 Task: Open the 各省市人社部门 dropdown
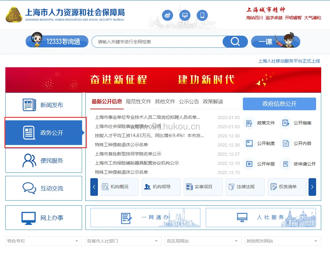[x=123, y=241]
